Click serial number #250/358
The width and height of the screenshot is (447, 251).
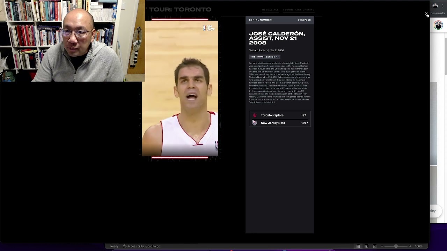(304, 20)
